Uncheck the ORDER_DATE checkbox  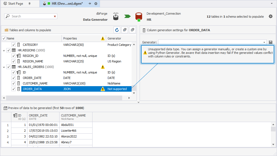pyautogui.click(x=14, y=78)
